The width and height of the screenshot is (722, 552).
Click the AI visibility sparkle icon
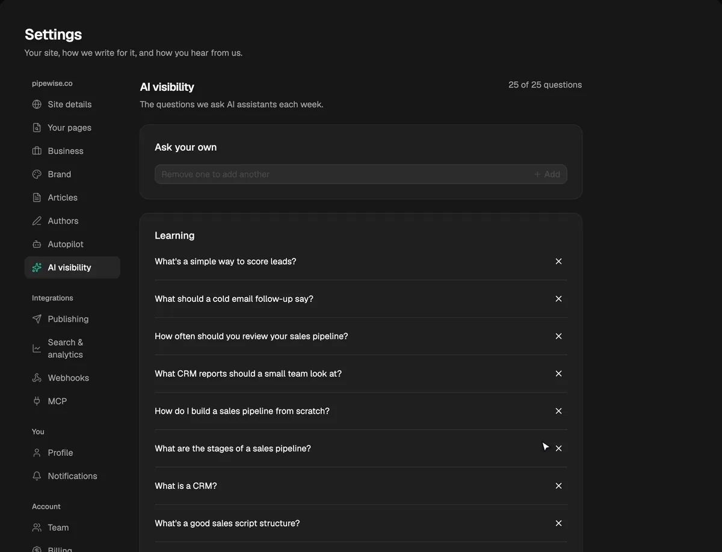(37, 268)
